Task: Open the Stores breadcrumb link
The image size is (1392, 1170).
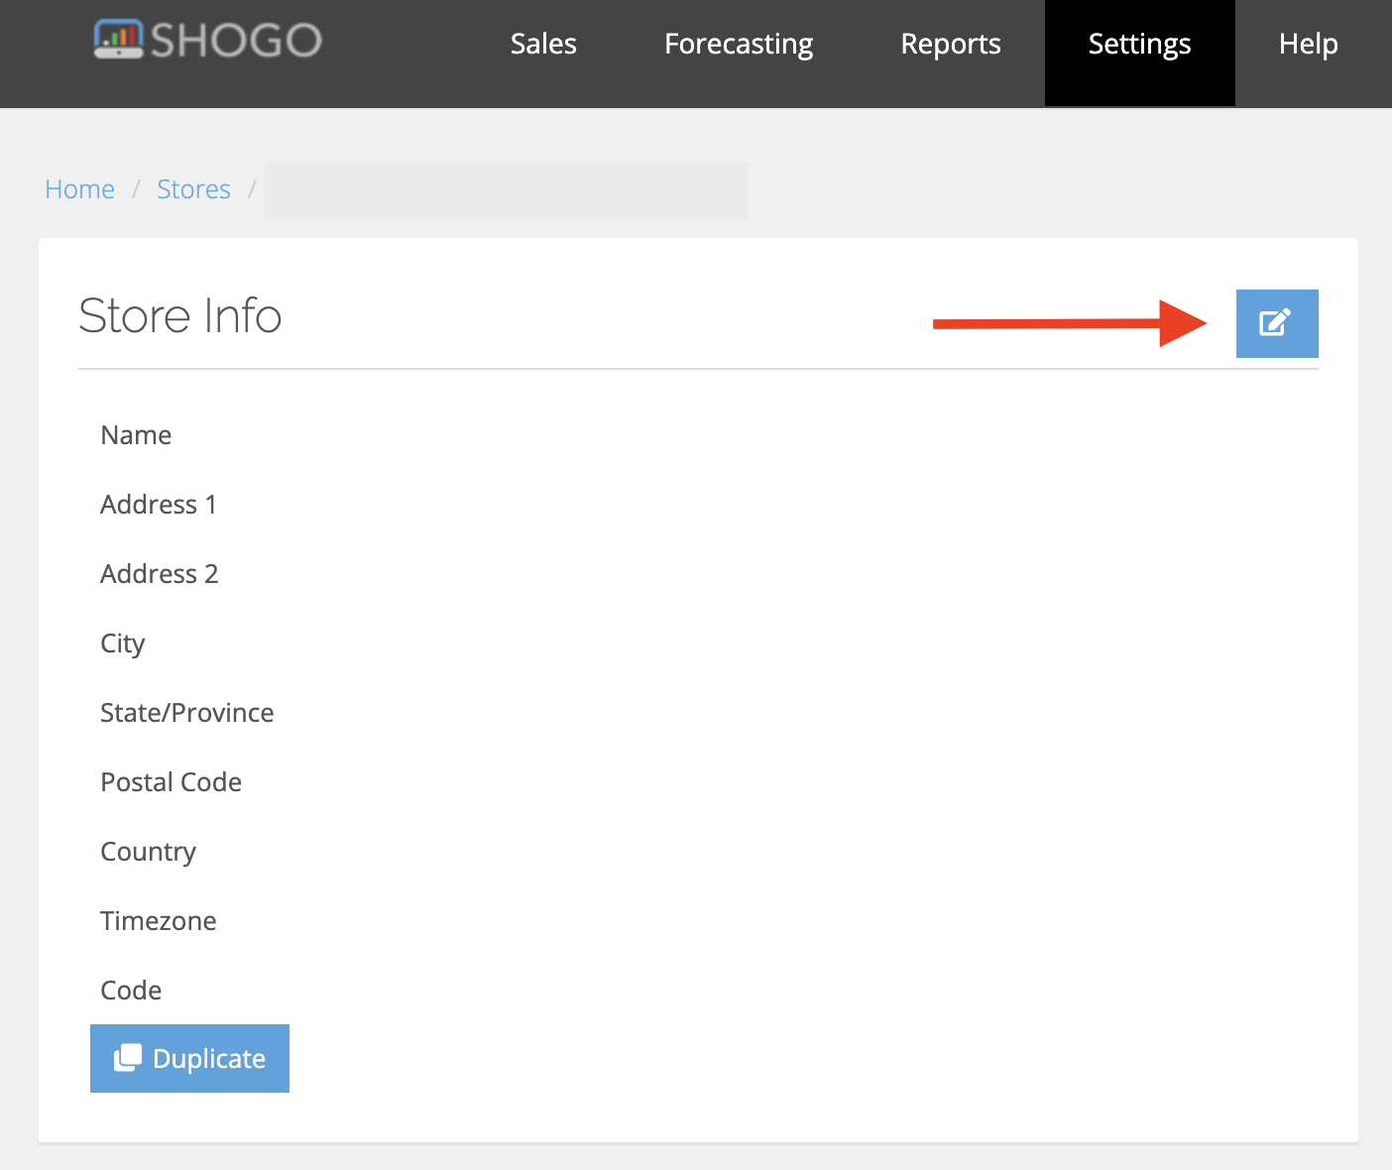Action: [x=193, y=188]
